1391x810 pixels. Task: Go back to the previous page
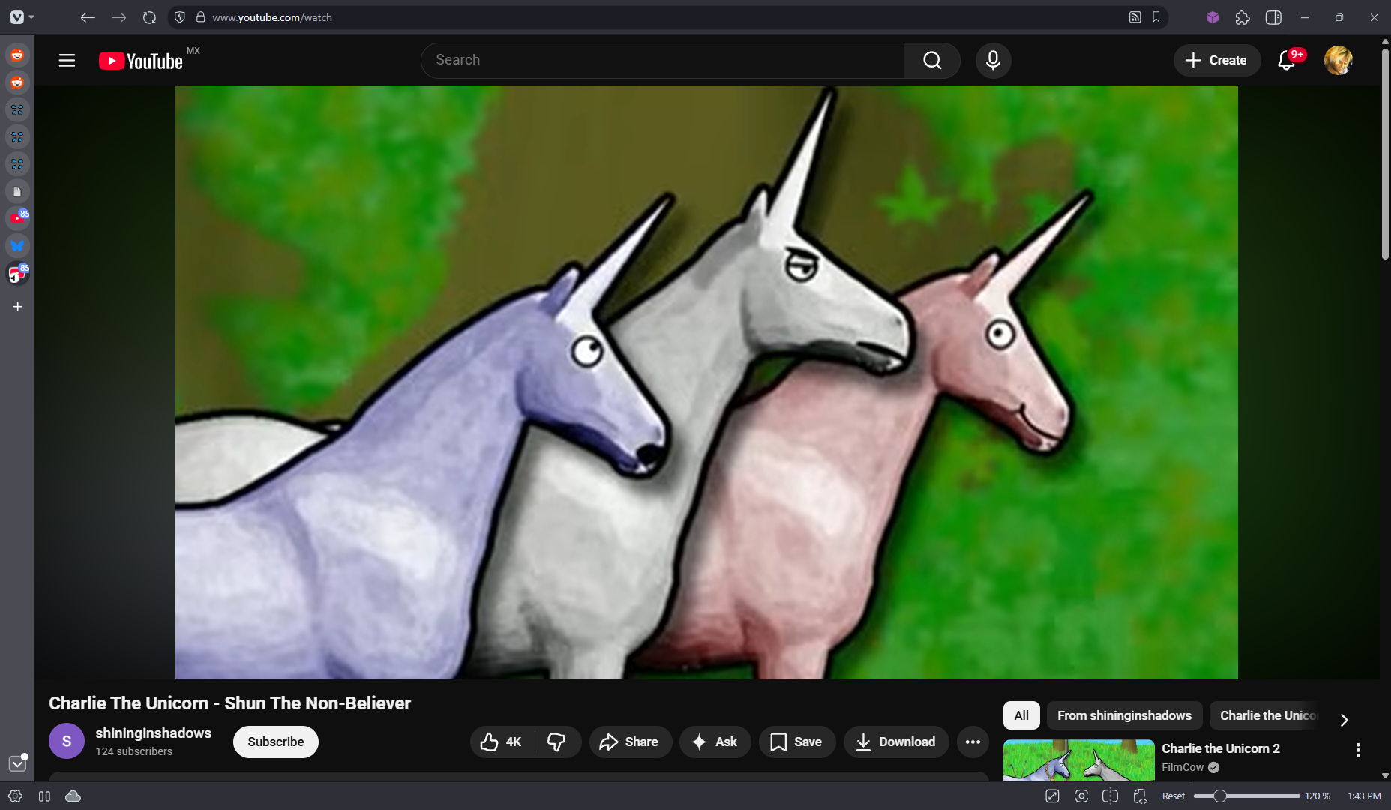(x=88, y=17)
